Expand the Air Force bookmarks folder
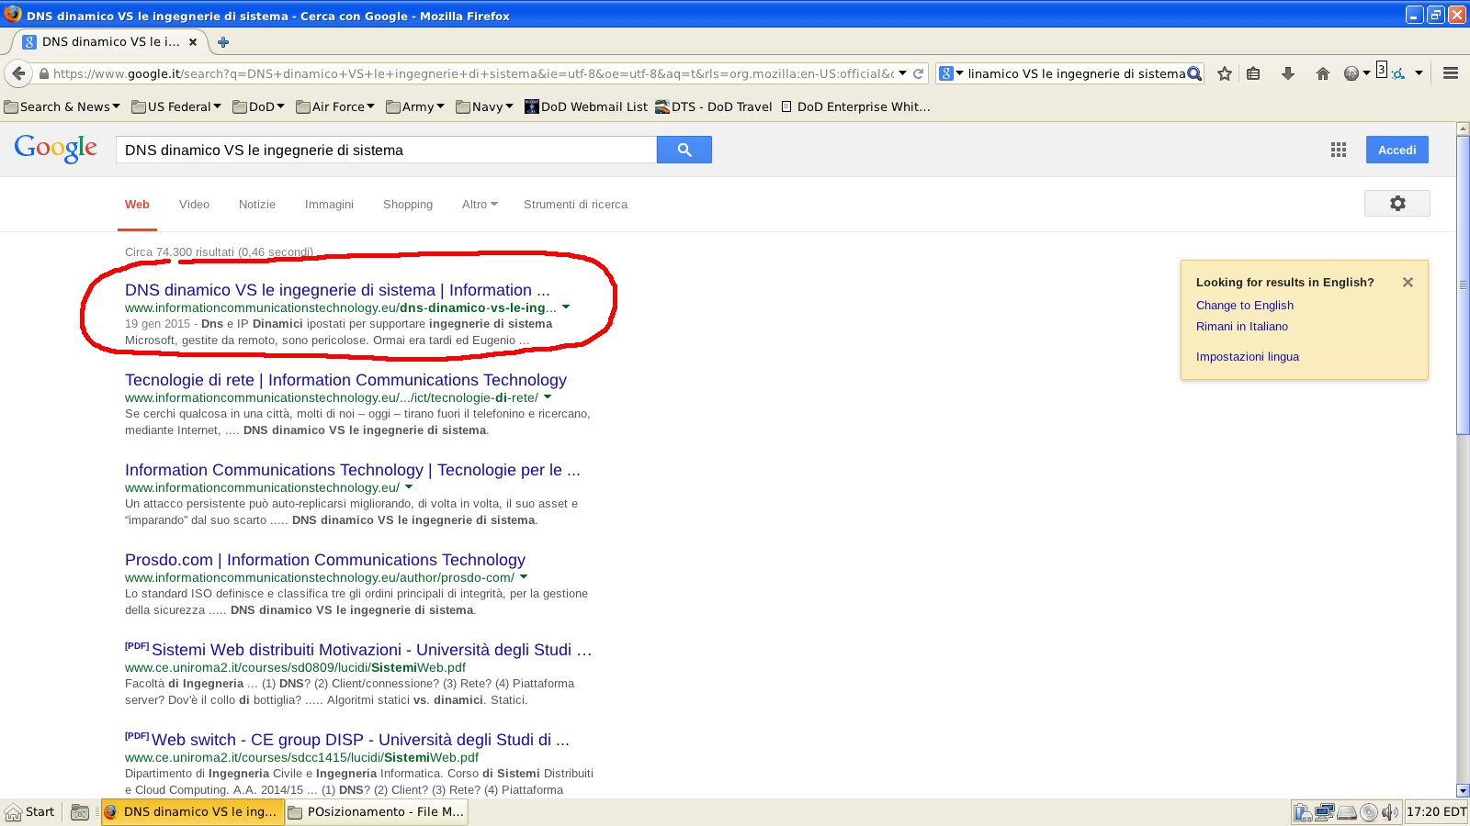This screenshot has height=826, width=1470. point(335,106)
